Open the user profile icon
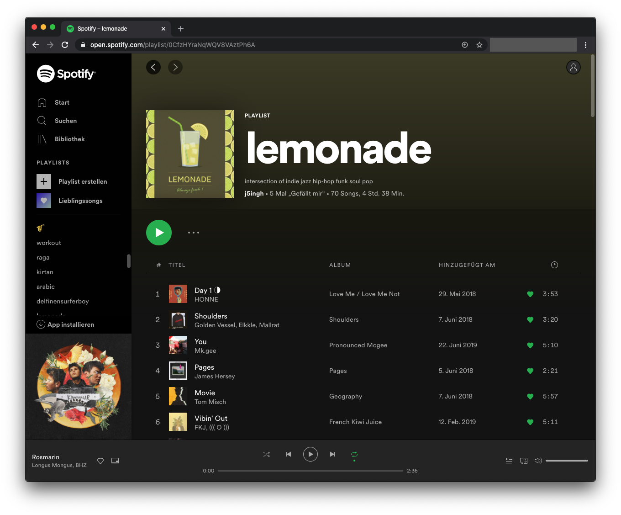This screenshot has width=621, height=515. (x=574, y=67)
